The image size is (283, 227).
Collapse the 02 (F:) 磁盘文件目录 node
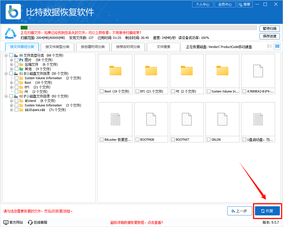6,96
